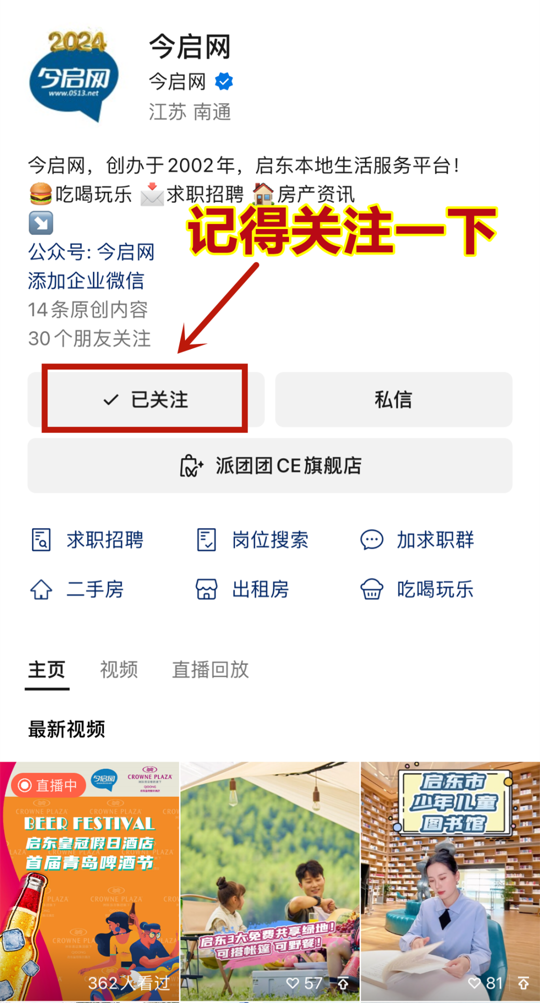This screenshot has height=1003, width=540.
Task: Switch to the 视频 tab
Action: coord(118,669)
